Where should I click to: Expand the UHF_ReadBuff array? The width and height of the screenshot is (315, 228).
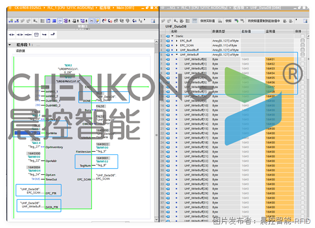pyautogui.click(x=177, y=50)
